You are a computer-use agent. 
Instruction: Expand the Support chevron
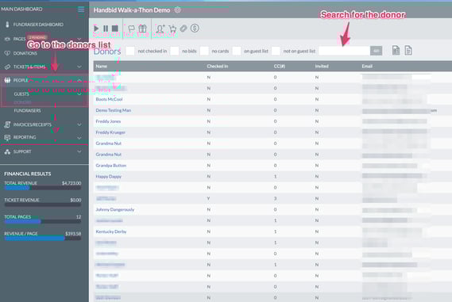pyautogui.click(x=79, y=151)
